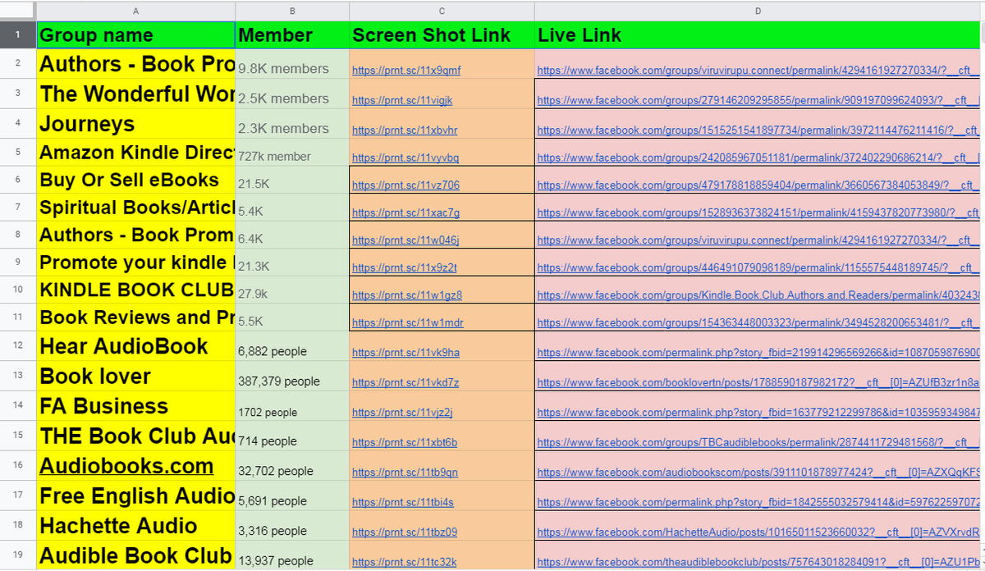
Task: Open screenshot link prnt.sc/11vyvbq
Action: pyautogui.click(x=405, y=158)
